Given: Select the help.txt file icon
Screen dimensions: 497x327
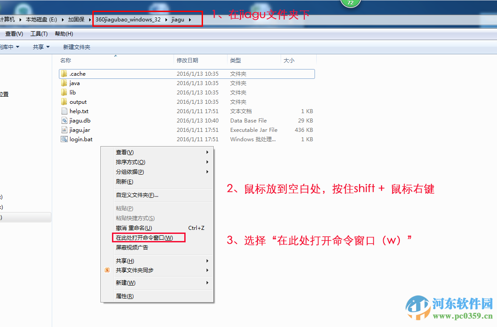Looking at the screenshot, I should [x=64, y=111].
